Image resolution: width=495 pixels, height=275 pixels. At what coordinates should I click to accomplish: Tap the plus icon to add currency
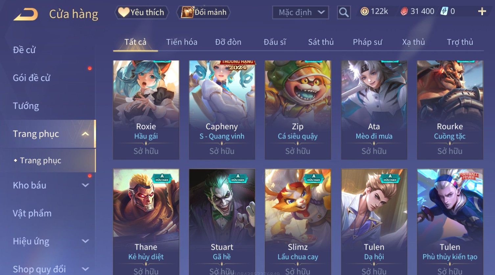tap(482, 11)
